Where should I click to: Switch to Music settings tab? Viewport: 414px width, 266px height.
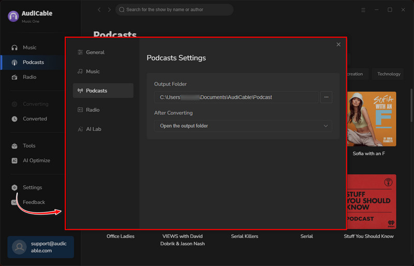[103, 71]
